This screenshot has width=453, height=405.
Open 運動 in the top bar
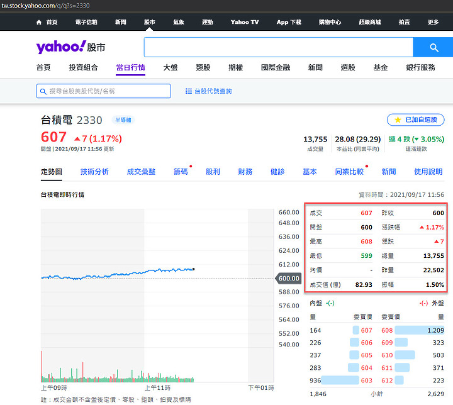[207, 22]
